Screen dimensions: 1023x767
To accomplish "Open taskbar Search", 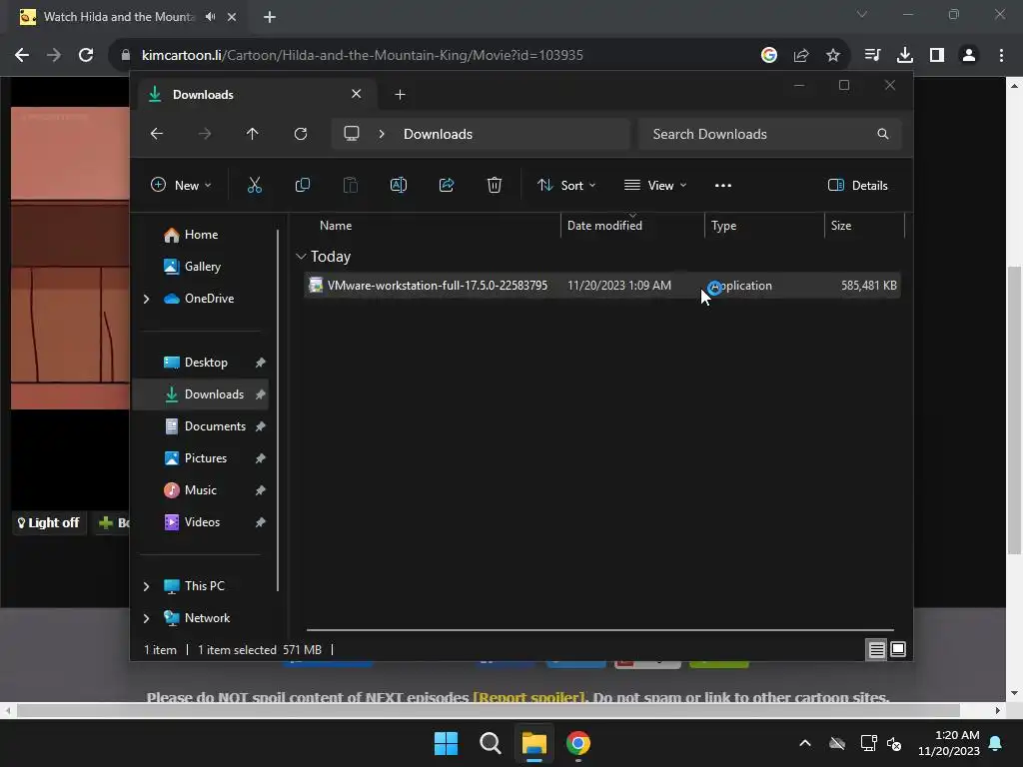I will 490,743.
